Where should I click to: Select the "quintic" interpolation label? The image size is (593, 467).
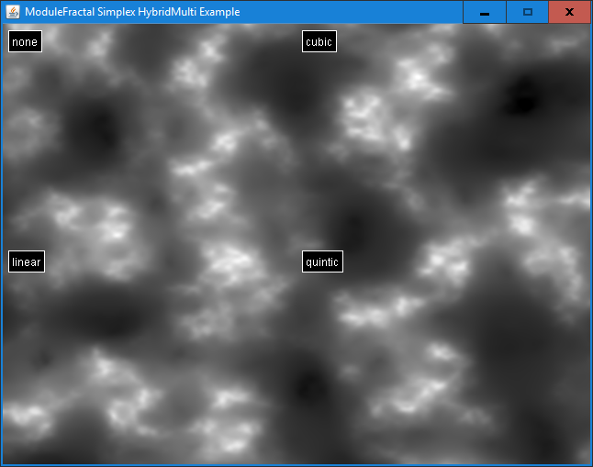click(x=321, y=262)
